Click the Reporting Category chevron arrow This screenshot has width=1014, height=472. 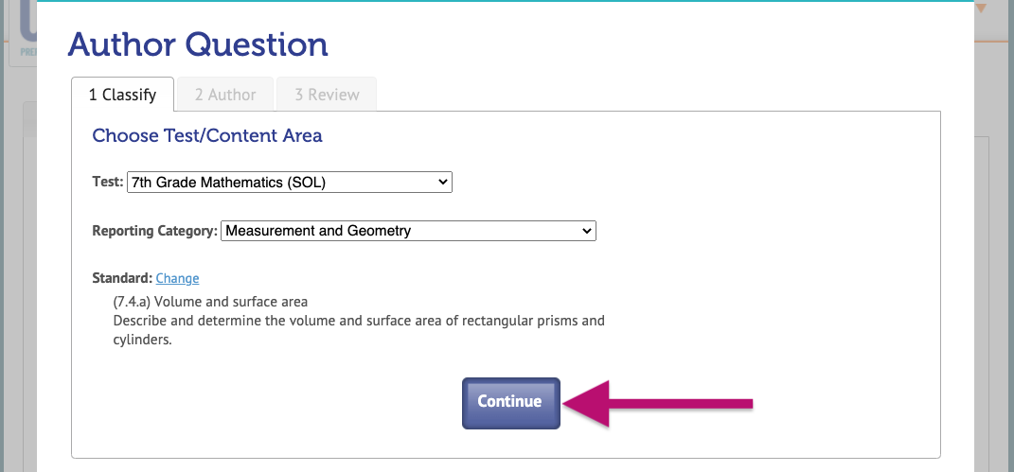(587, 231)
